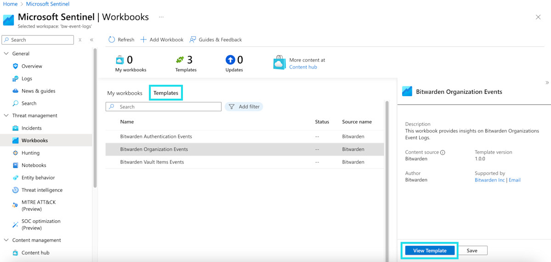551x262 pixels.
Task: Expand the details pane chevron
Action: (547, 83)
